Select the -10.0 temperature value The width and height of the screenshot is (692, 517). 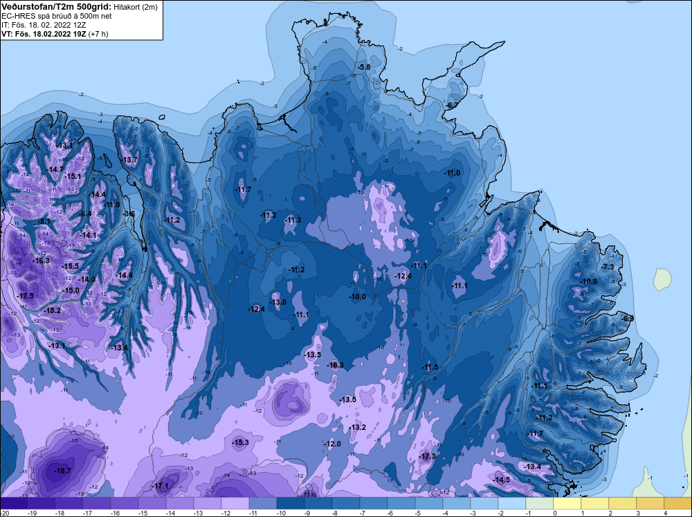click(x=357, y=297)
